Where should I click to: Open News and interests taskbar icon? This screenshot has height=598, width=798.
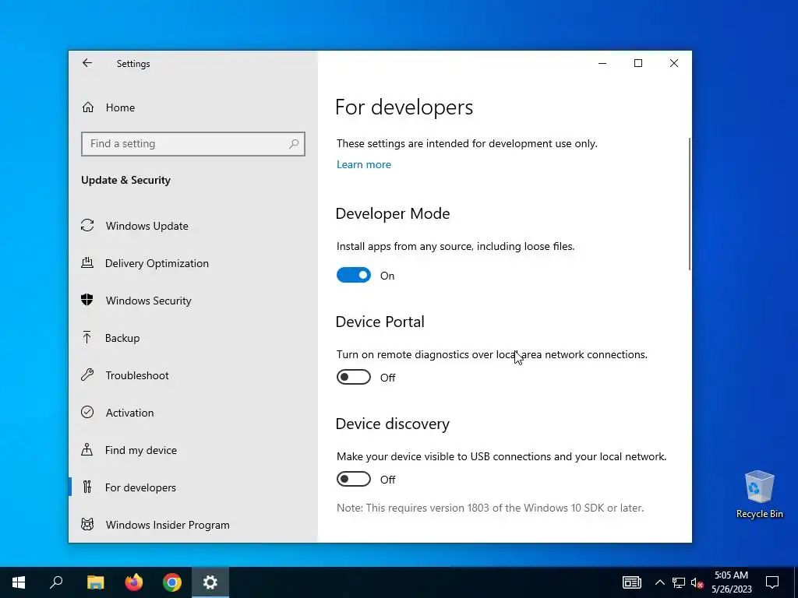[631, 582]
